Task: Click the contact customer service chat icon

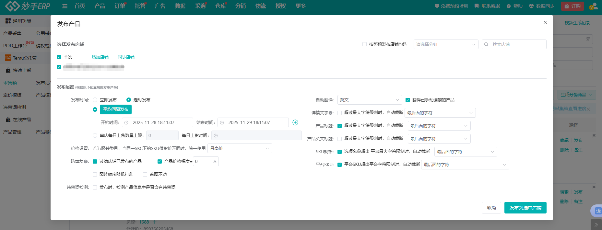Action: (x=477, y=6)
